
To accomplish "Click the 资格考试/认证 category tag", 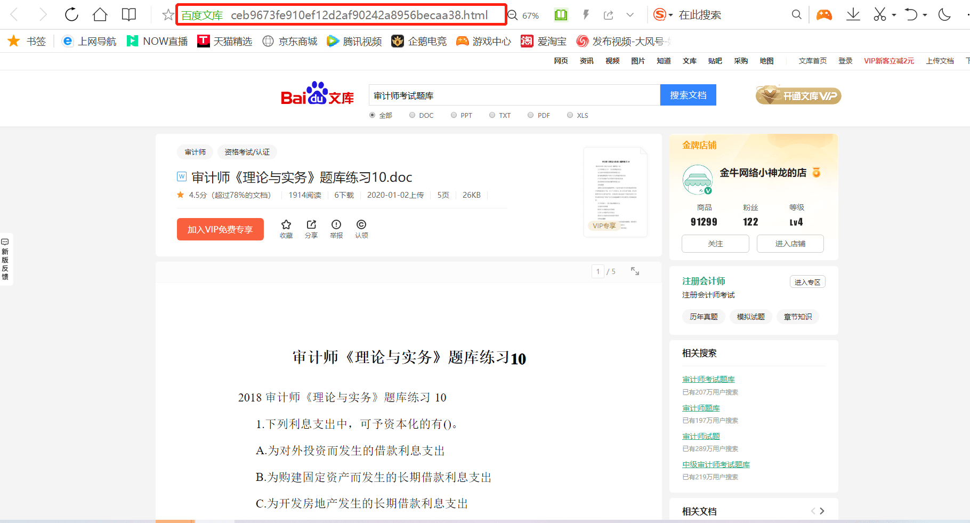I will click(247, 152).
